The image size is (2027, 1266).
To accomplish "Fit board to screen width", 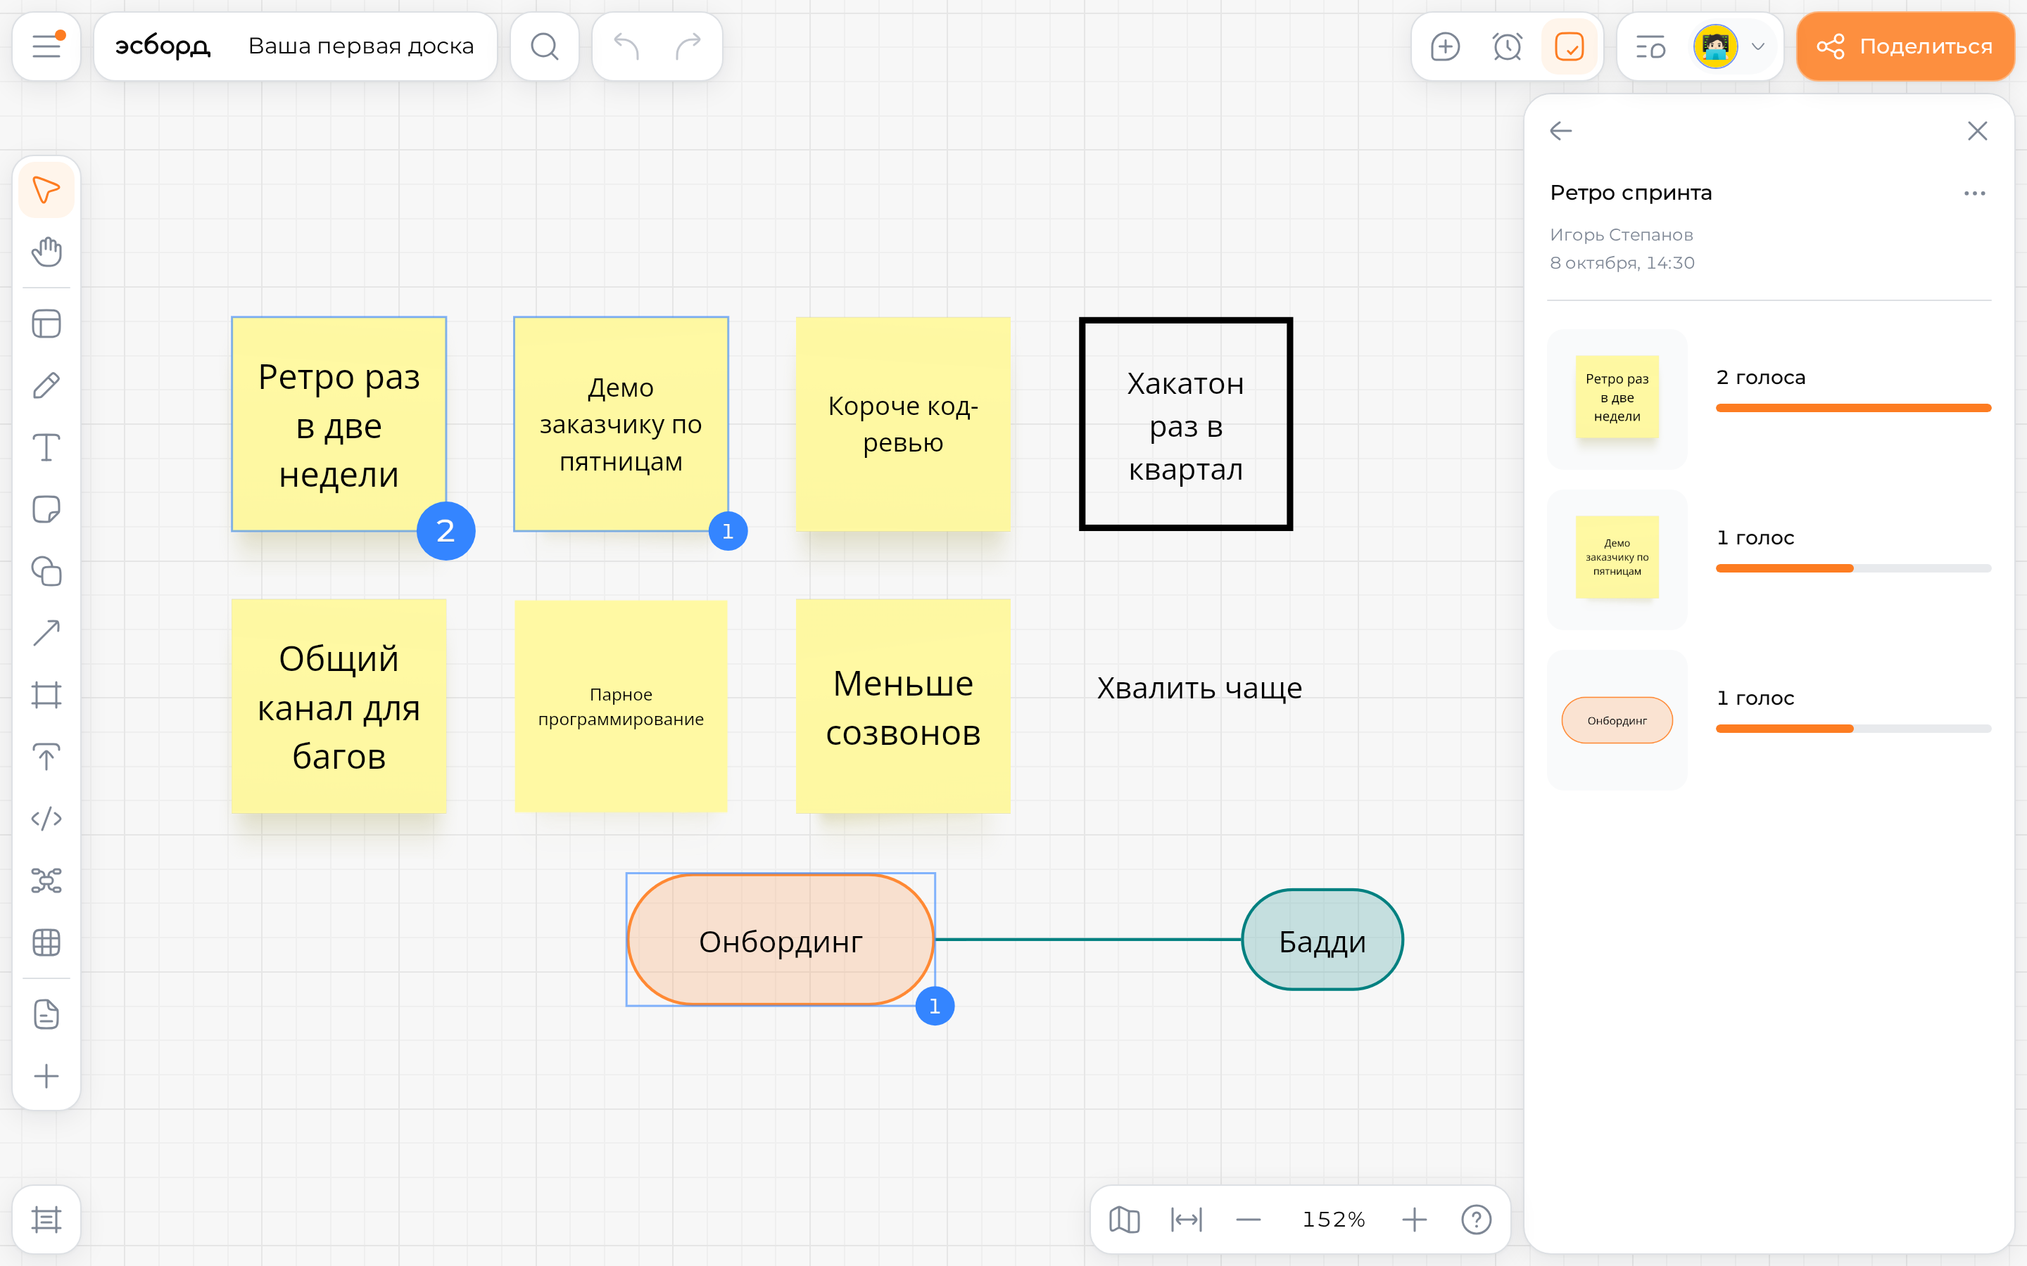I will [x=1186, y=1219].
